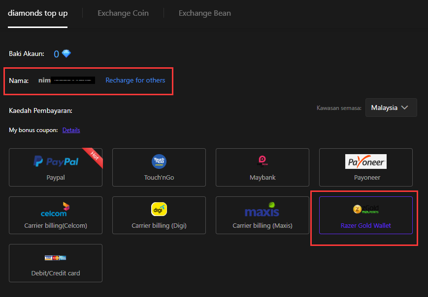Image resolution: width=428 pixels, height=297 pixels.
Task: Click the yellow Digi logo
Action: pos(159,209)
